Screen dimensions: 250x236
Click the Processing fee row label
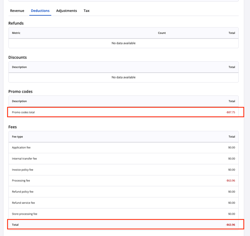pos(21,181)
